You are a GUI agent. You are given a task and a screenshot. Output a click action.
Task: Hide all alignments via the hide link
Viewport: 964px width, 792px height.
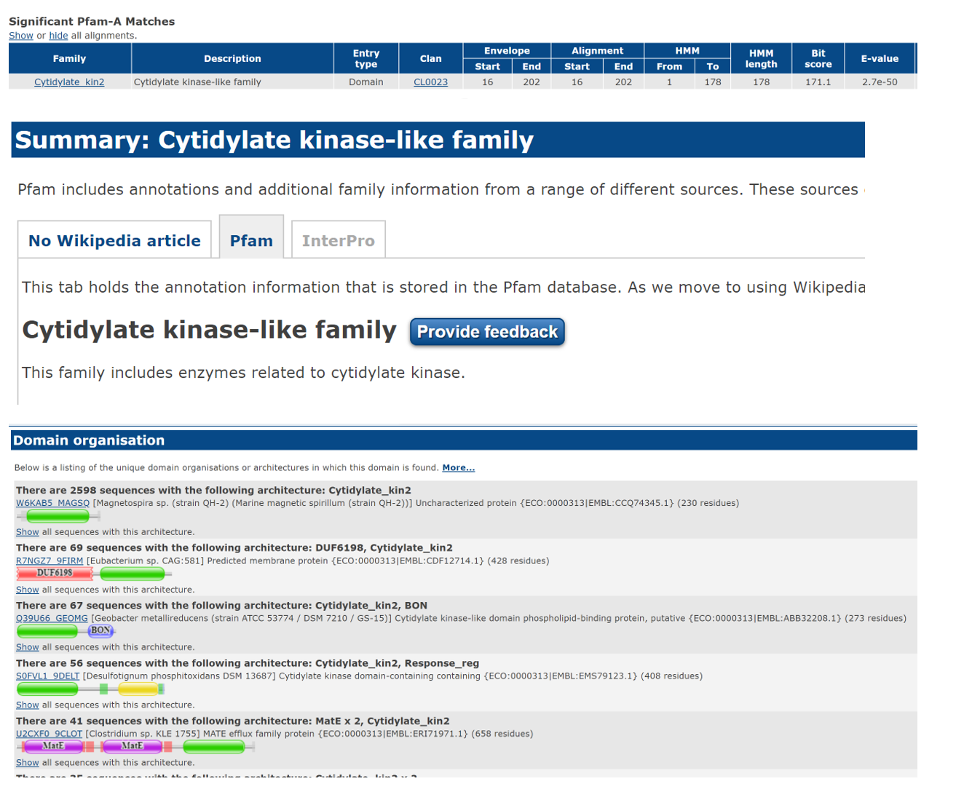point(58,36)
